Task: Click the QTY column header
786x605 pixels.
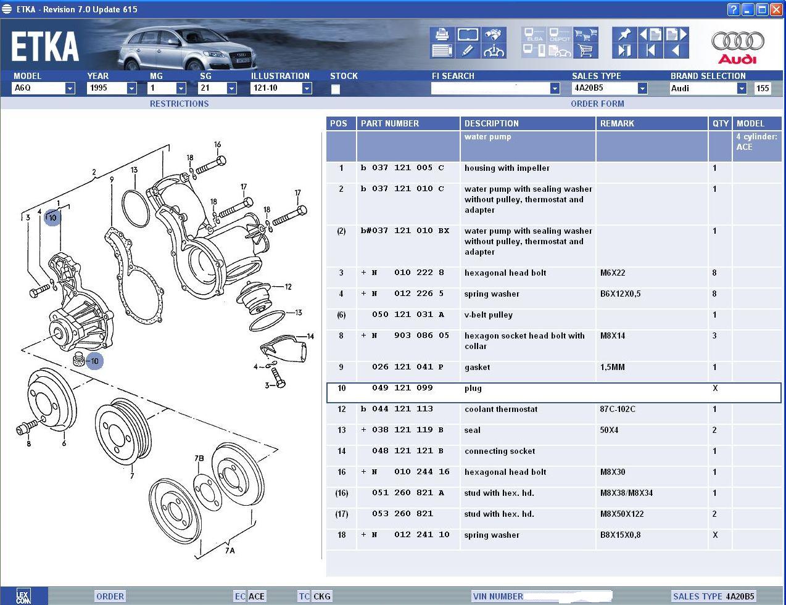Action: coord(721,123)
